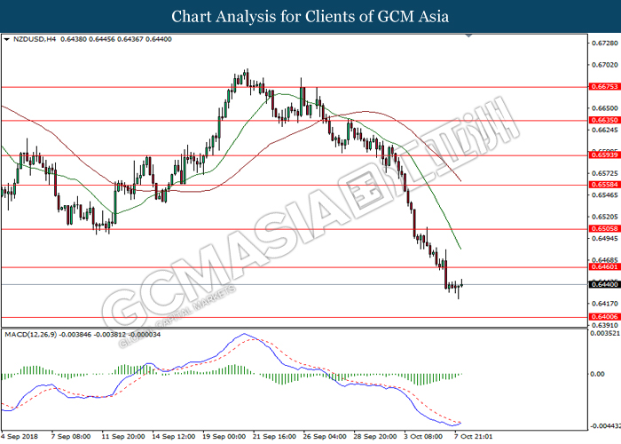This screenshot has width=621, height=444.
Task: Click the 7 Oct 21:01 time label
Action: coord(474,437)
